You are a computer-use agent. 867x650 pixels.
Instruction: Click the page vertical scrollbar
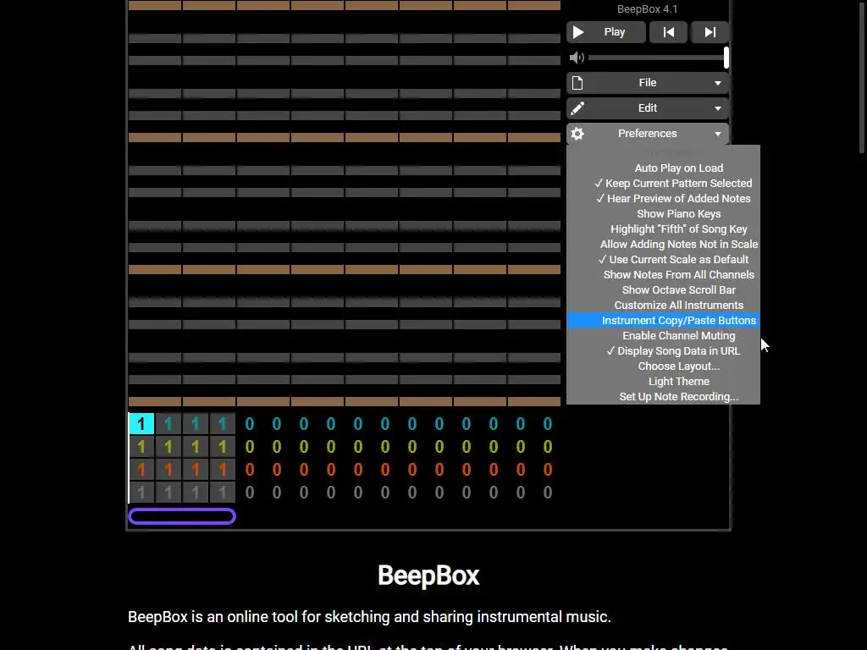click(861, 76)
